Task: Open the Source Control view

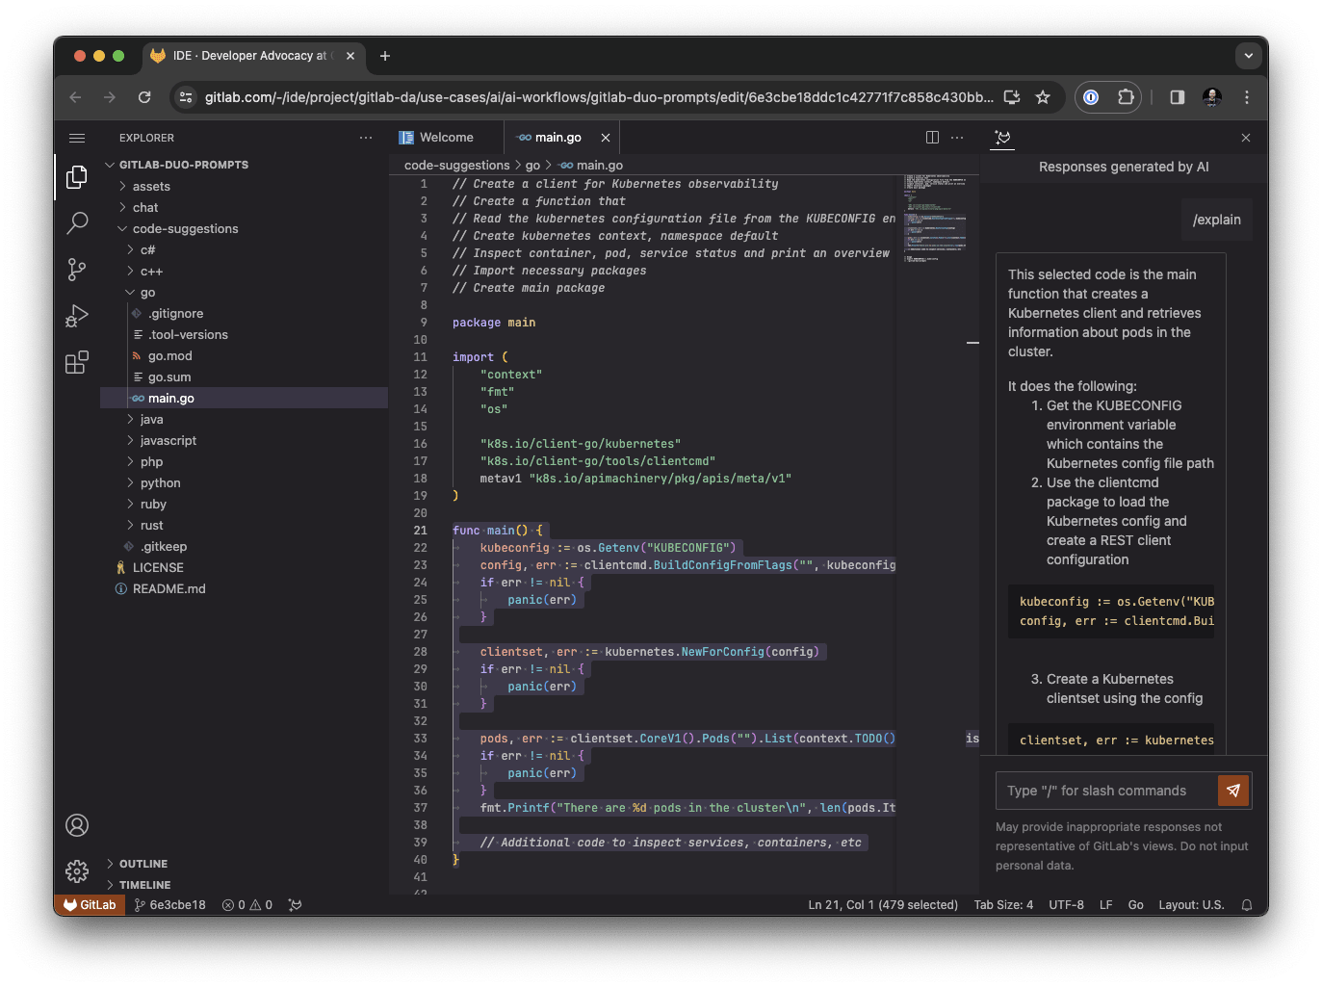Action: (77, 270)
